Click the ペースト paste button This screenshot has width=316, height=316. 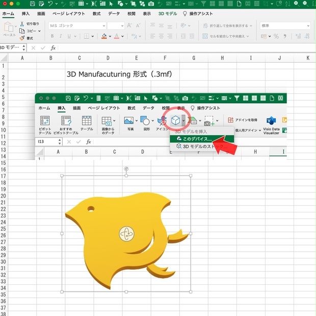click(x=9, y=29)
